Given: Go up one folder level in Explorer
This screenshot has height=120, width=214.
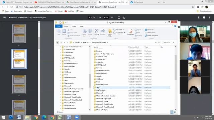Looking at the screenshot, I should tap(68, 42).
